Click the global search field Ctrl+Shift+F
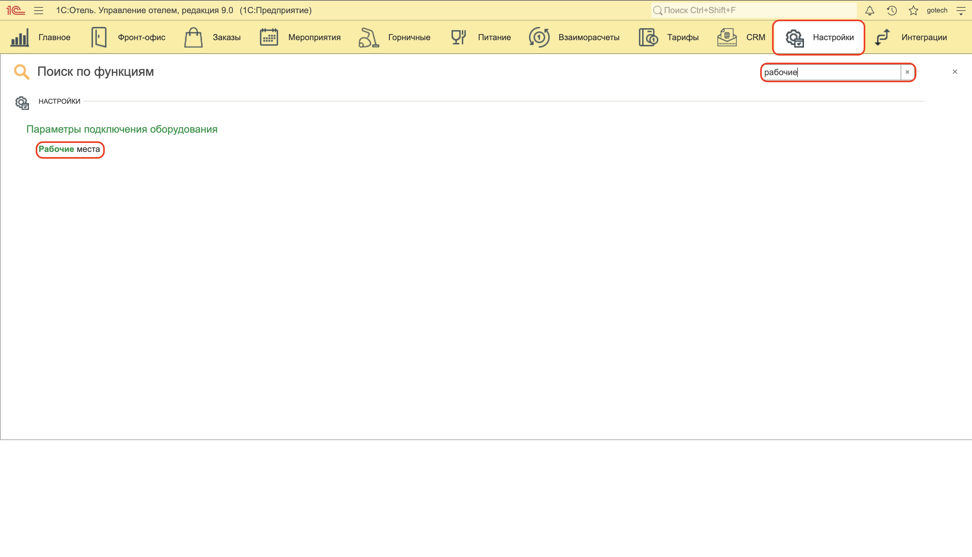The image size is (972, 557). click(753, 10)
